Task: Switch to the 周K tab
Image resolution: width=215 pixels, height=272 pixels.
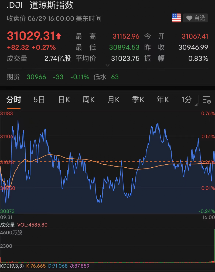Action: click(89, 100)
